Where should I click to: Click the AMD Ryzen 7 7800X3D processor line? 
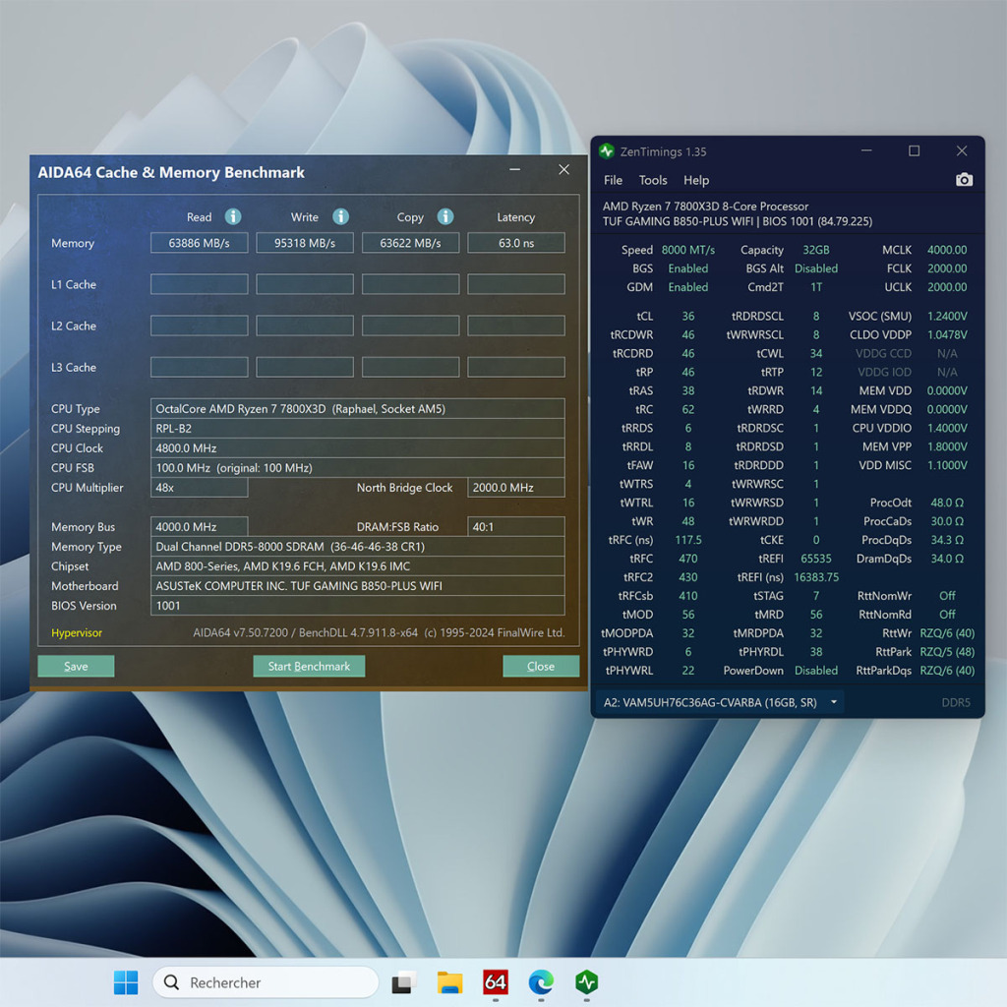pos(705,207)
